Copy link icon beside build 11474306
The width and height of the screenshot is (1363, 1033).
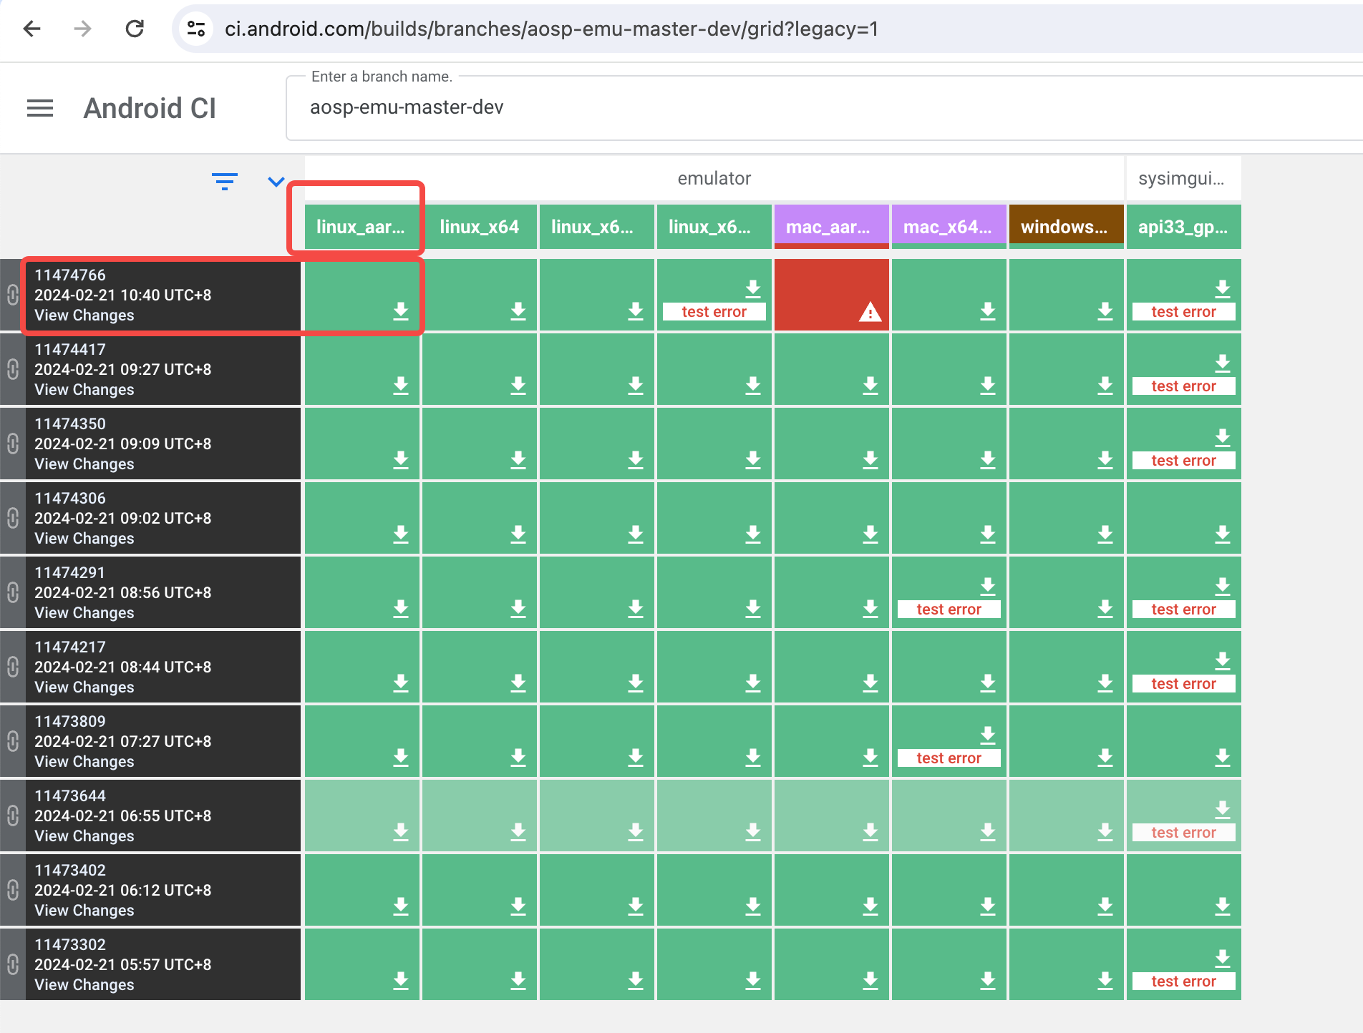click(x=12, y=518)
